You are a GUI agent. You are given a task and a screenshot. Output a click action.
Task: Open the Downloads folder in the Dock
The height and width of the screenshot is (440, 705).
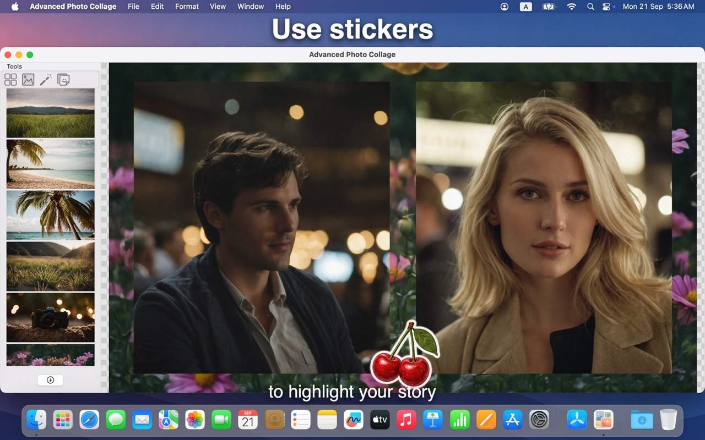tap(642, 420)
